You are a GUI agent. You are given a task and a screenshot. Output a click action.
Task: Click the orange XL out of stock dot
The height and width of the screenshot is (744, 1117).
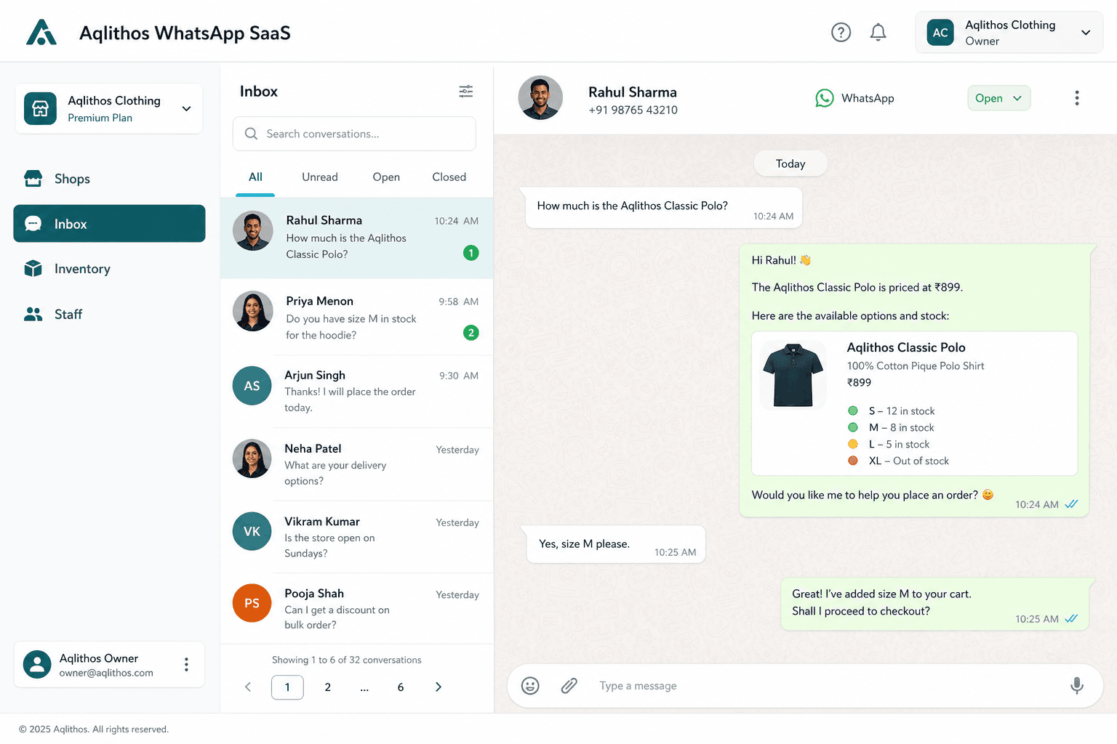point(853,461)
